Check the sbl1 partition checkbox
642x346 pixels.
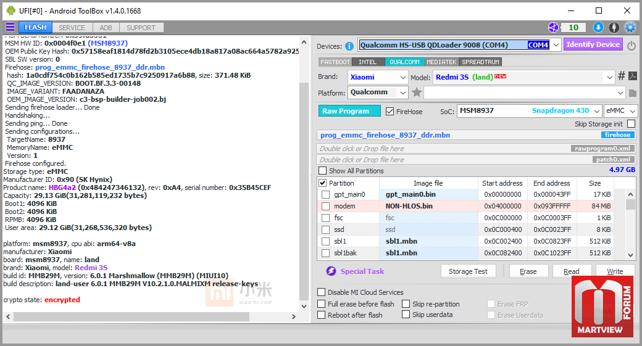[325, 241]
